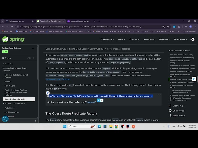Open the All Bookmarks folder
This screenshot has height=148, width=198.
pyautogui.click(x=190, y=31)
